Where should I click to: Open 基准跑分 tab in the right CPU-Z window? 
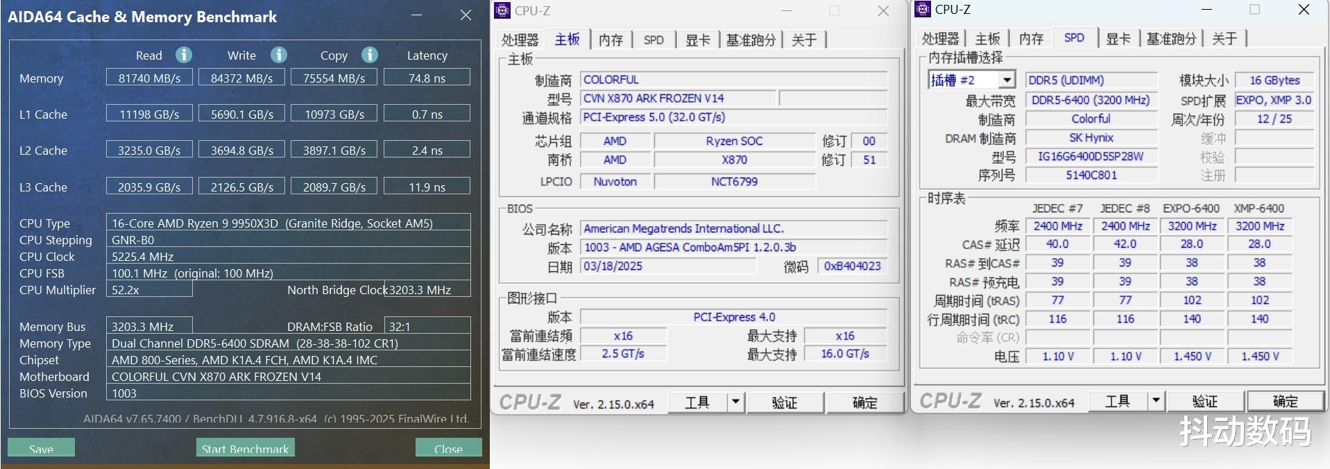(x=1171, y=38)
